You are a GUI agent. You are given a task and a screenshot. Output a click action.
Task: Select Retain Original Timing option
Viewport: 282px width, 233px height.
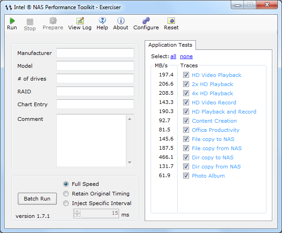click(66, 194)
